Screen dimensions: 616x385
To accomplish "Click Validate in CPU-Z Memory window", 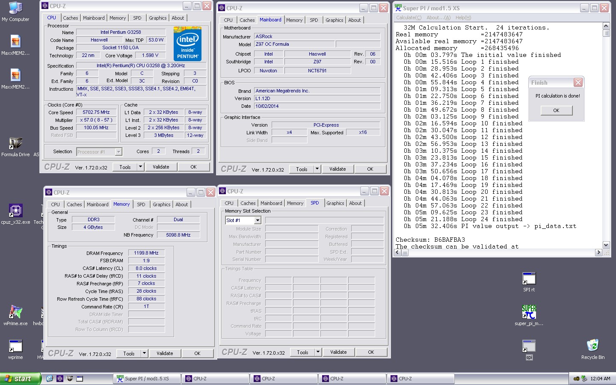I will [x=165, y=353].
